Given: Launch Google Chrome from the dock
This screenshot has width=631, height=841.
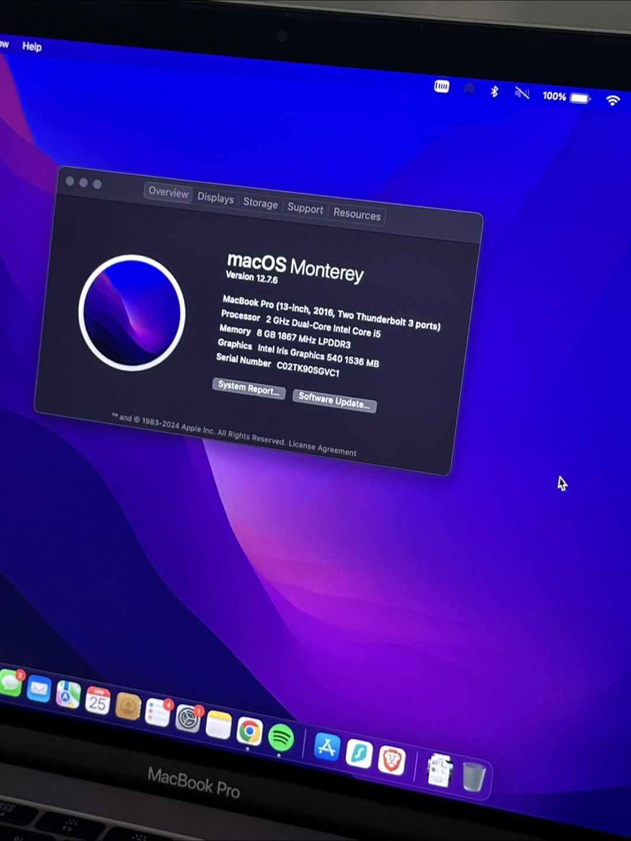Looking at the screenshot, I should (x=249, y=731).
